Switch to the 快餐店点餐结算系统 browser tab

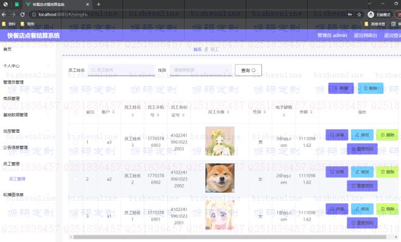point(57,5)
